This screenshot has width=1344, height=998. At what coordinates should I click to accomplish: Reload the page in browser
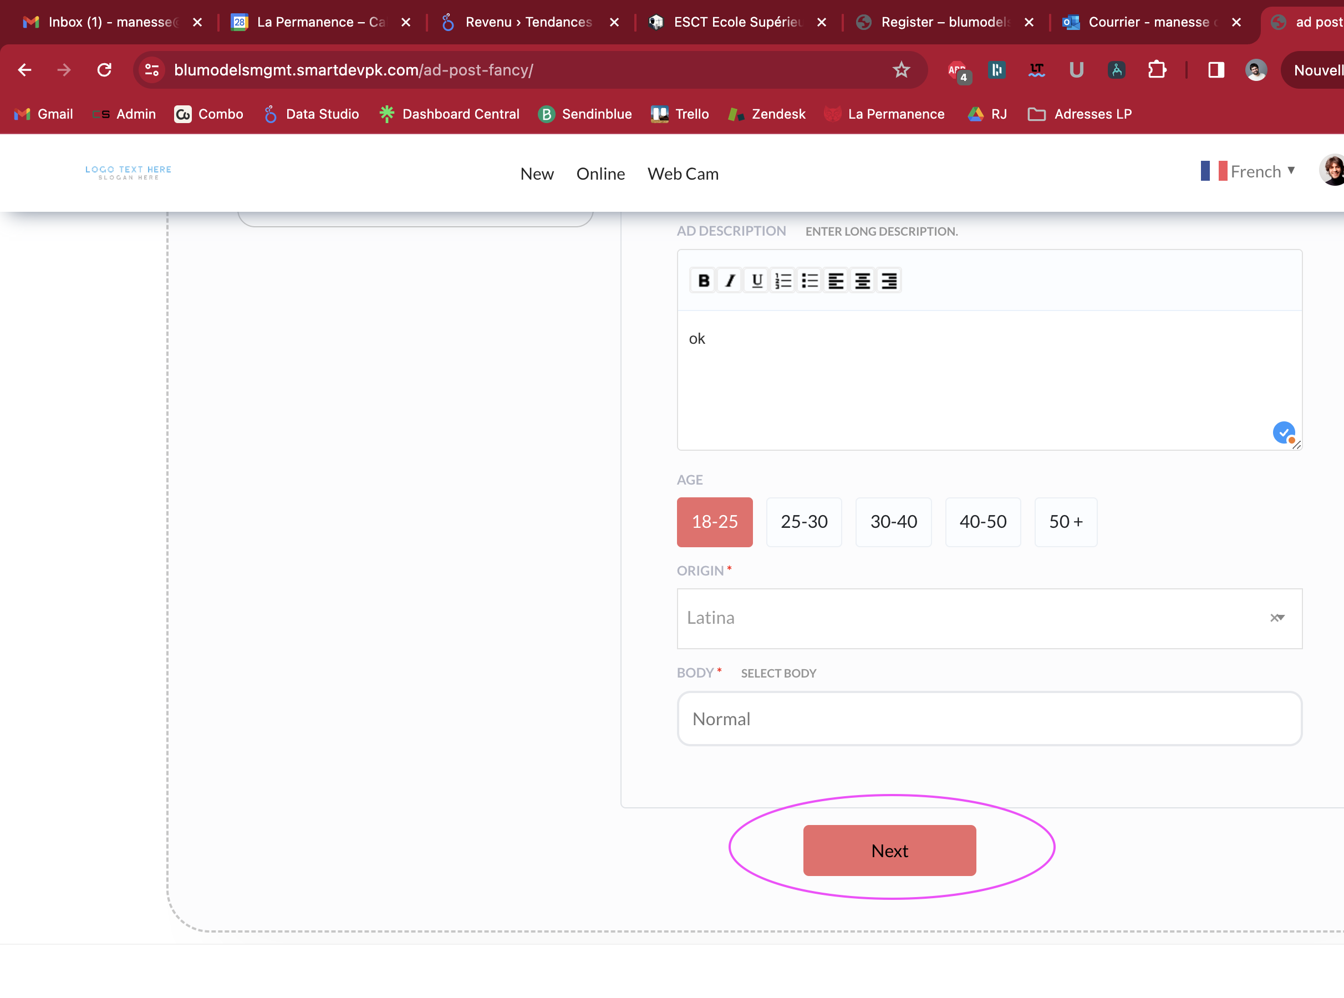click(x=104, y=70)
